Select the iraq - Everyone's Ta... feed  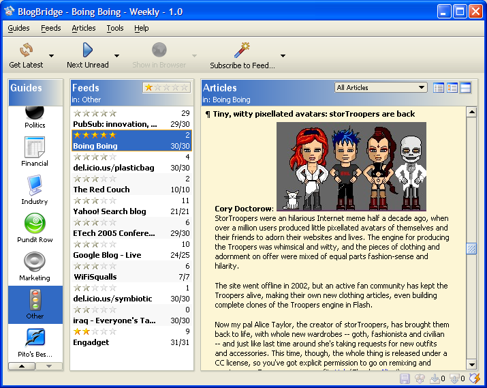[131, 315]
